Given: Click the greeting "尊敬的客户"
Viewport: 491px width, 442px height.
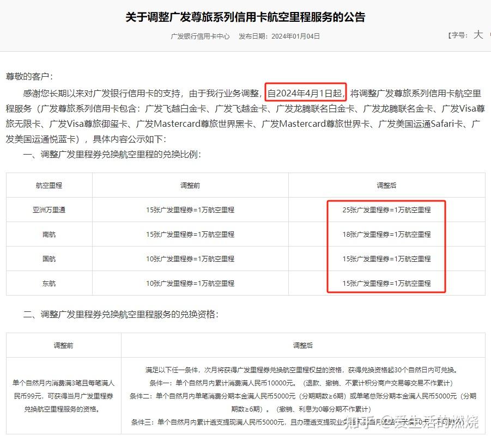Looking at the screenshot, I should click(x=30, y=76).
